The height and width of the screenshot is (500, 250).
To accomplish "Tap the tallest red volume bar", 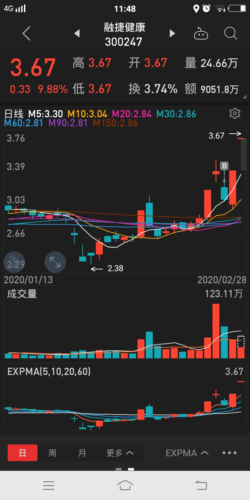I will (x=216, y=331).
